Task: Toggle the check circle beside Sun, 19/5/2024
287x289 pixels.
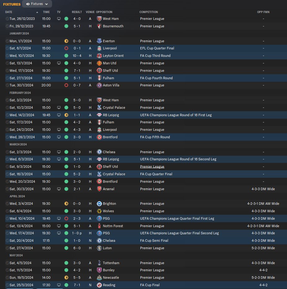Action: point(7,278)
